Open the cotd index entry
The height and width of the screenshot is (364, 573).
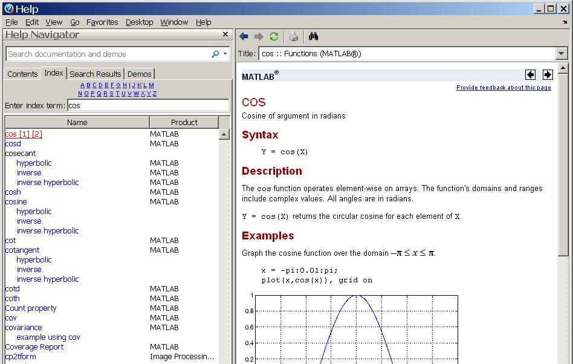13,288
